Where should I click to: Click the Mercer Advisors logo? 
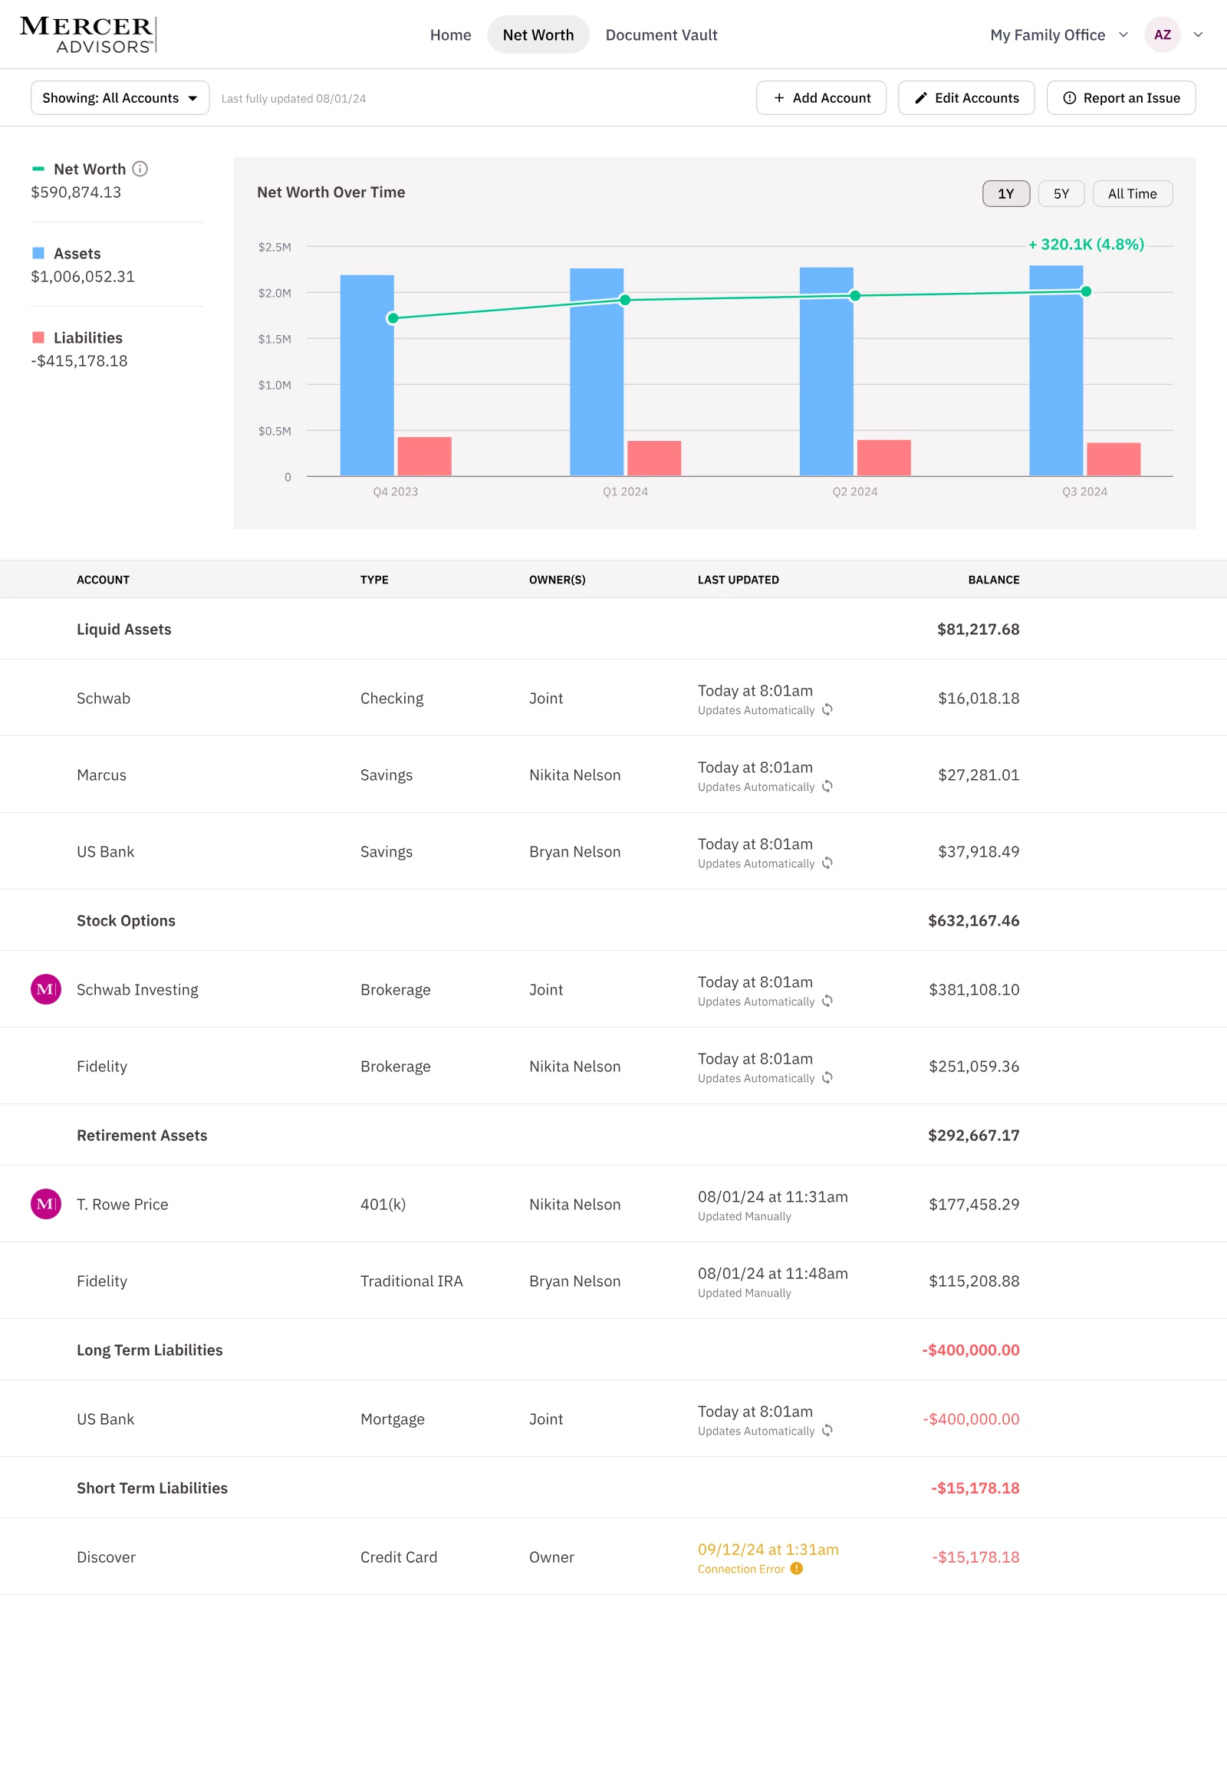[87, 35]
